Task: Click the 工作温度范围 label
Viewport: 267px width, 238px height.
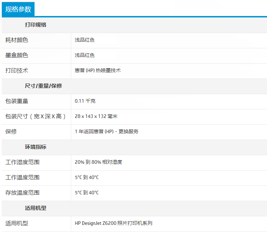Action: click(22, 178)
